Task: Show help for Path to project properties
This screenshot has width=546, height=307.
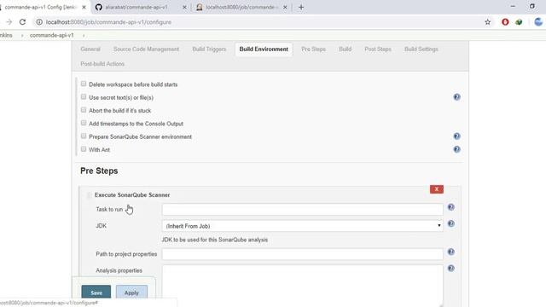Action: (451, 252)
